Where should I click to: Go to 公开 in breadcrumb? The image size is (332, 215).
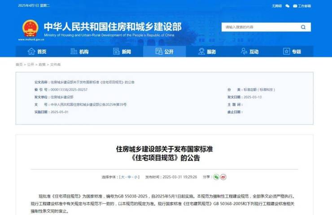pyautogui.click(x=31, y=64)
